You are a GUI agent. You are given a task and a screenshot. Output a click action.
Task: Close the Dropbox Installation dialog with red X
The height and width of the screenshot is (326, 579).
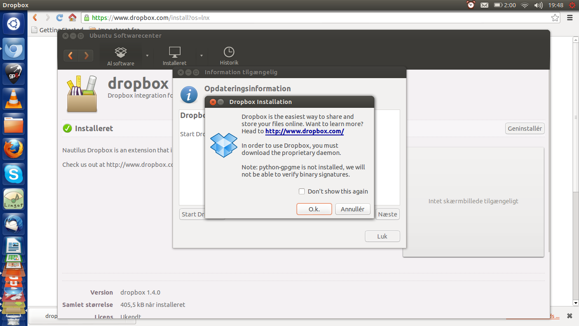213,102
